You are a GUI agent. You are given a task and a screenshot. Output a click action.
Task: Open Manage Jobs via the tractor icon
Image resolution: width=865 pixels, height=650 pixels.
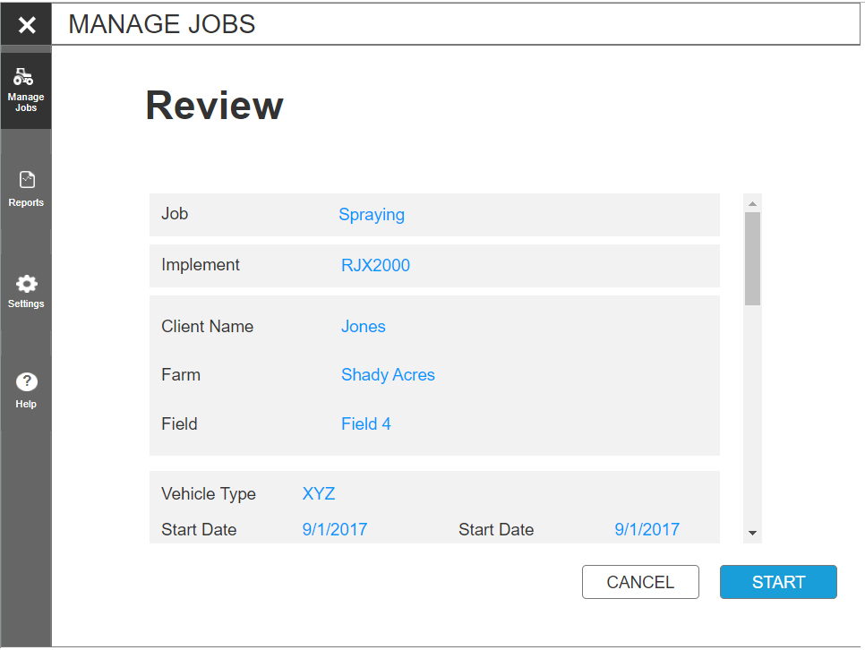(x=26, y=78)
